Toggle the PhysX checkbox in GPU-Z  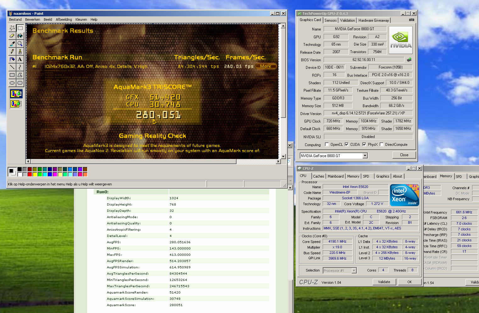tap(364, 145)
